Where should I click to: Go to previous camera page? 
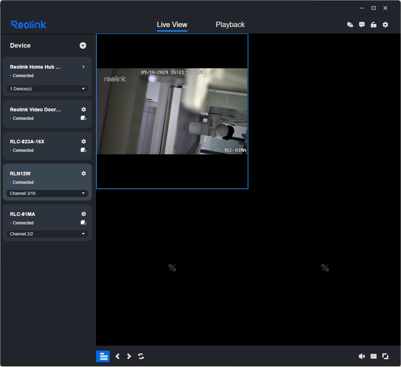tap(118, 356)
